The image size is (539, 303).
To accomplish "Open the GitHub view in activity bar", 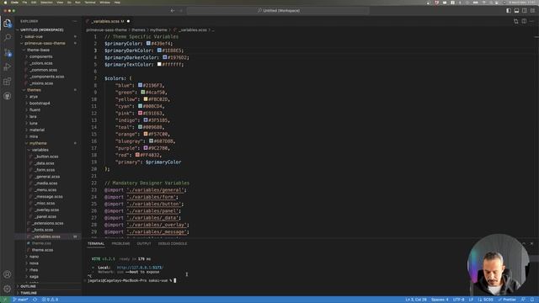I will pyautogui.click(x=8, y=96).
